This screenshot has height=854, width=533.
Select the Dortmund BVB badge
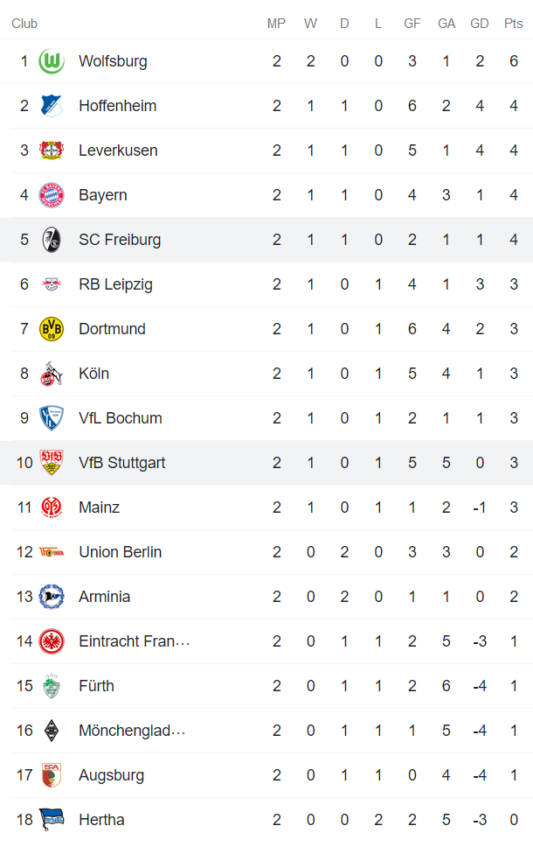(50, 329)
